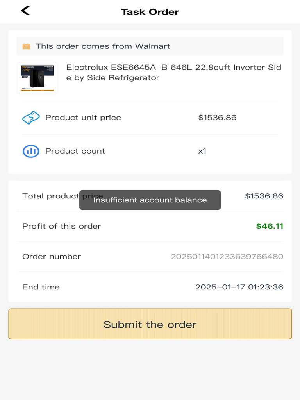The height and width of the screenshot is (400, 300).
Task: Click the Order number label
Action: coord(52,257)
